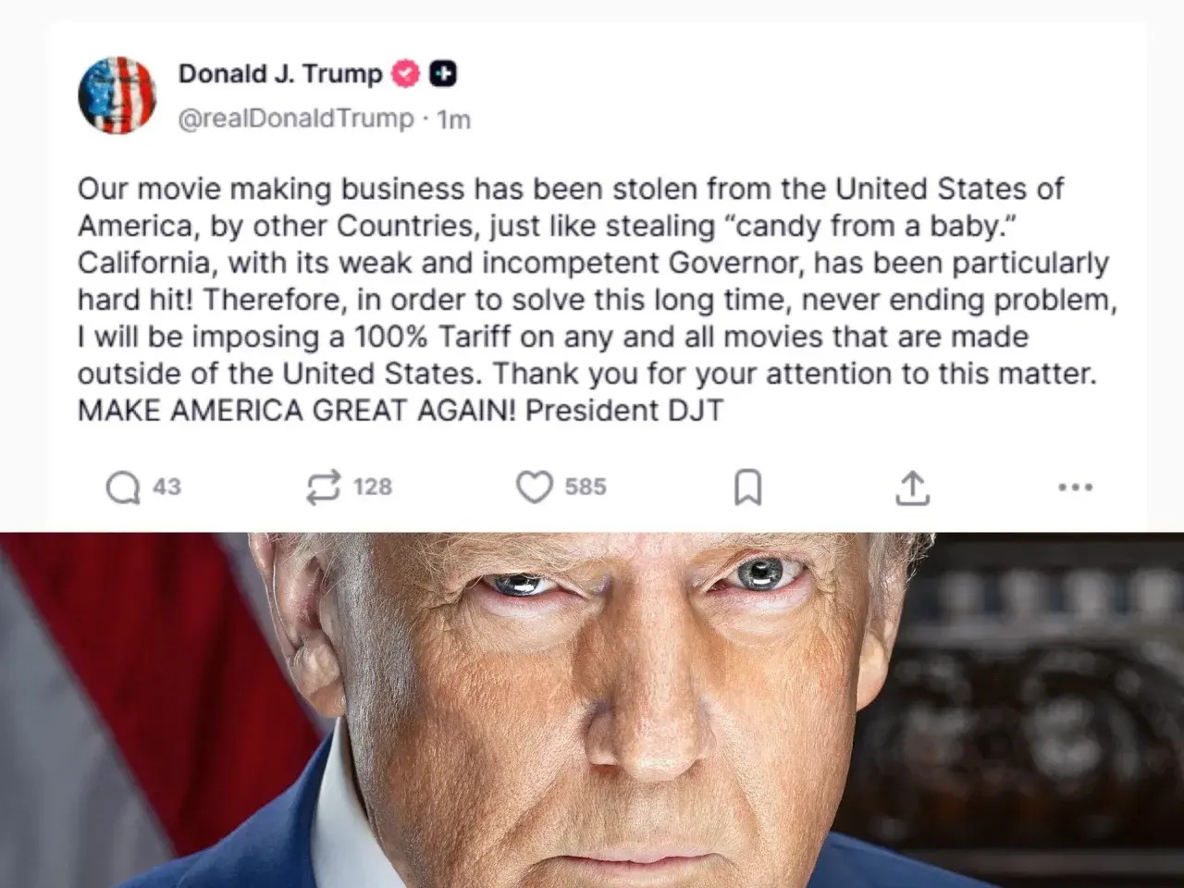Click the first line of post text

point(571,189)
